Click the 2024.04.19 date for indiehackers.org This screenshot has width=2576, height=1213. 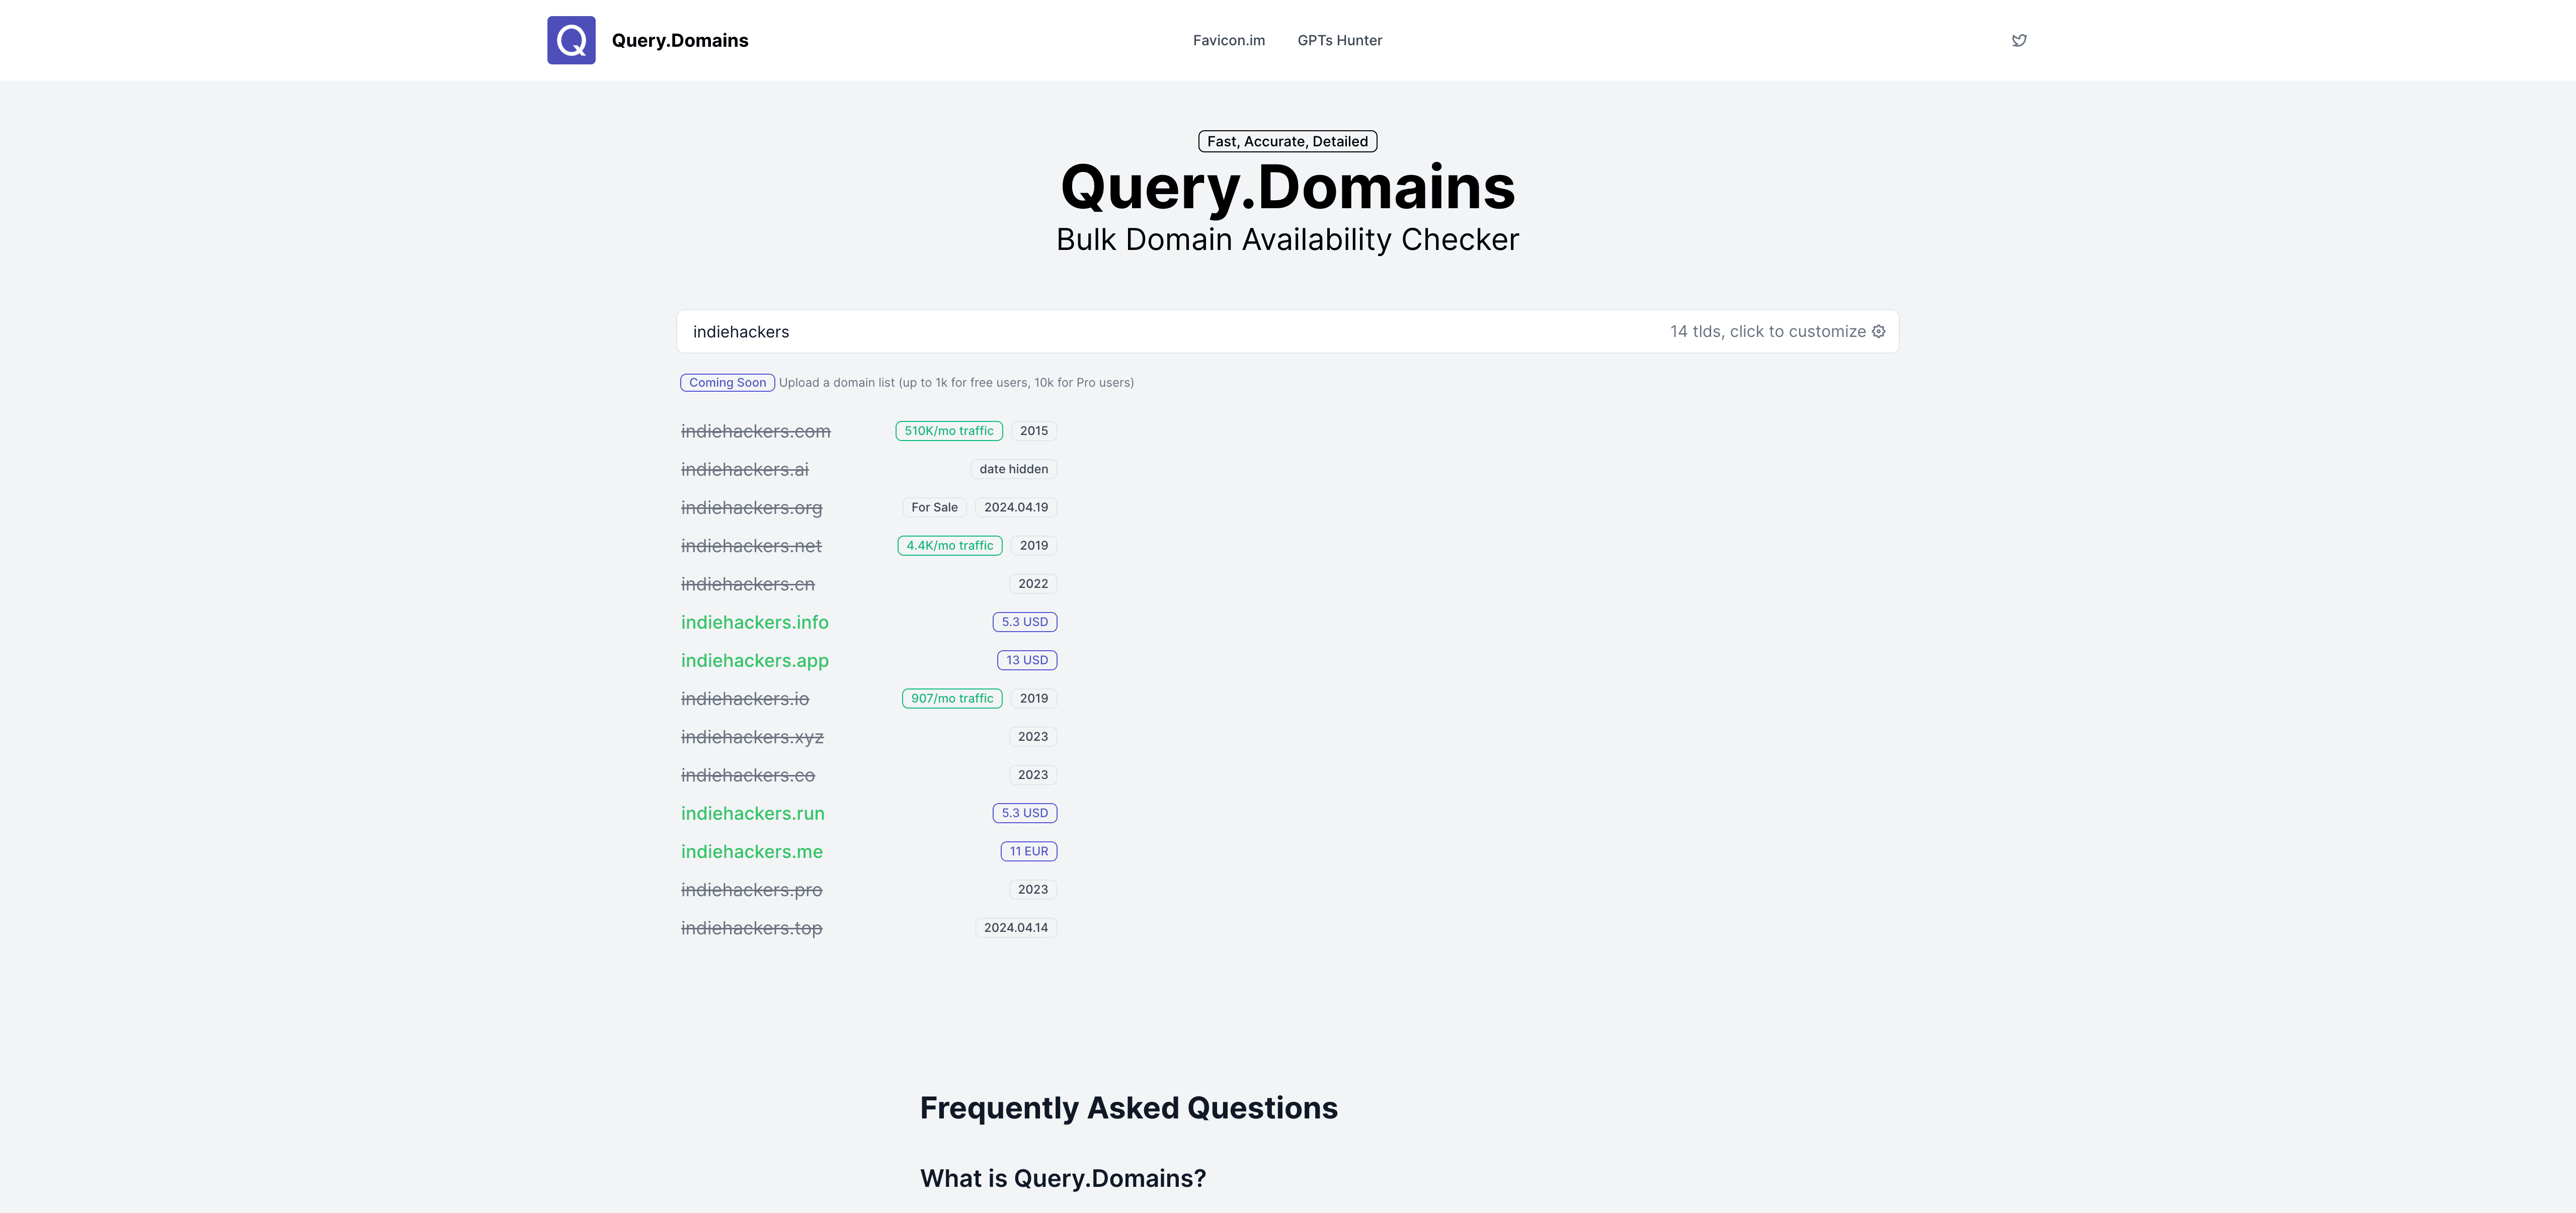point(1015,507)
